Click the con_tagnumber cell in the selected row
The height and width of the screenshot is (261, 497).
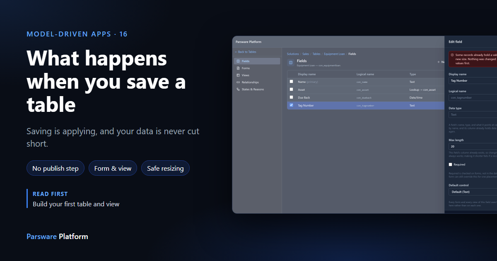tap(365, 106)
